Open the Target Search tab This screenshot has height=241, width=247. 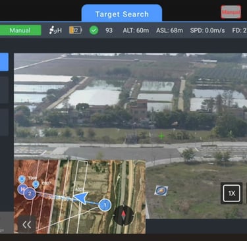tap(122, 14)
